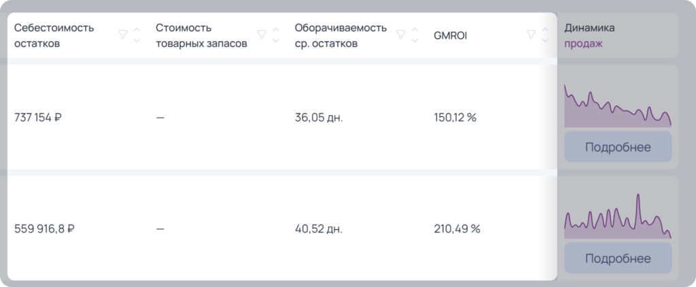Sort Себестоимость остатков descending with down chevron

137,40
